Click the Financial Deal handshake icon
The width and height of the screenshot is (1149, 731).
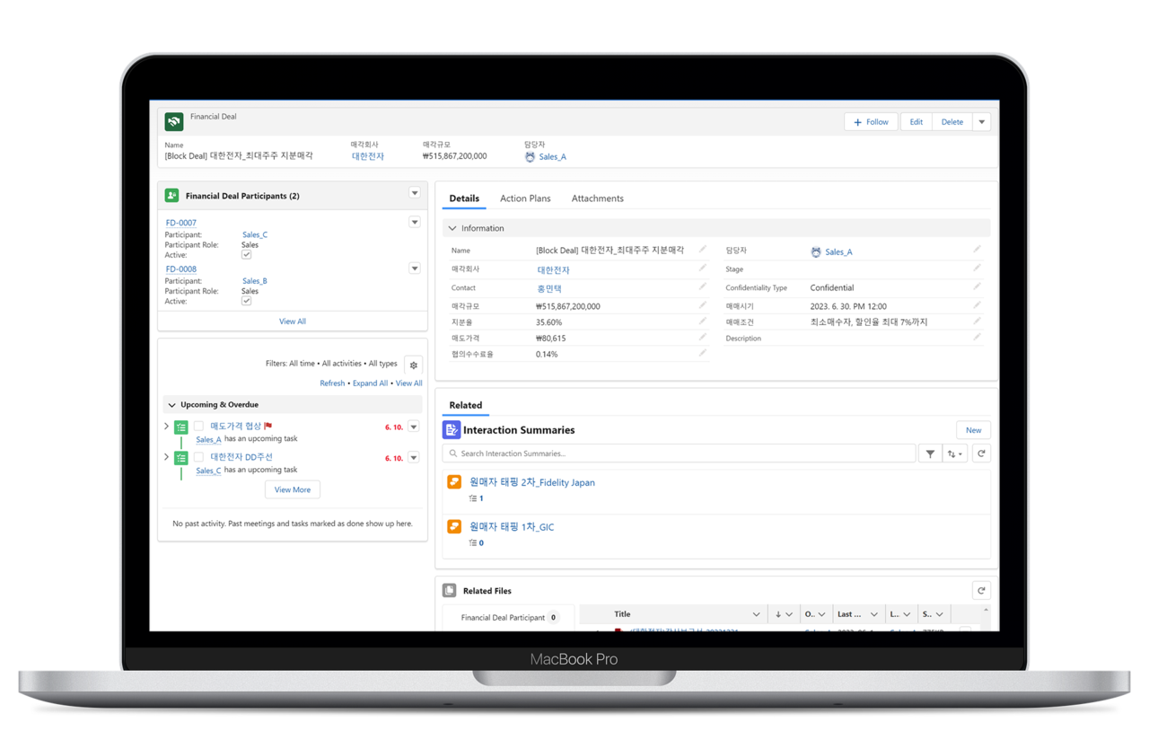click(x=174, y=121)
